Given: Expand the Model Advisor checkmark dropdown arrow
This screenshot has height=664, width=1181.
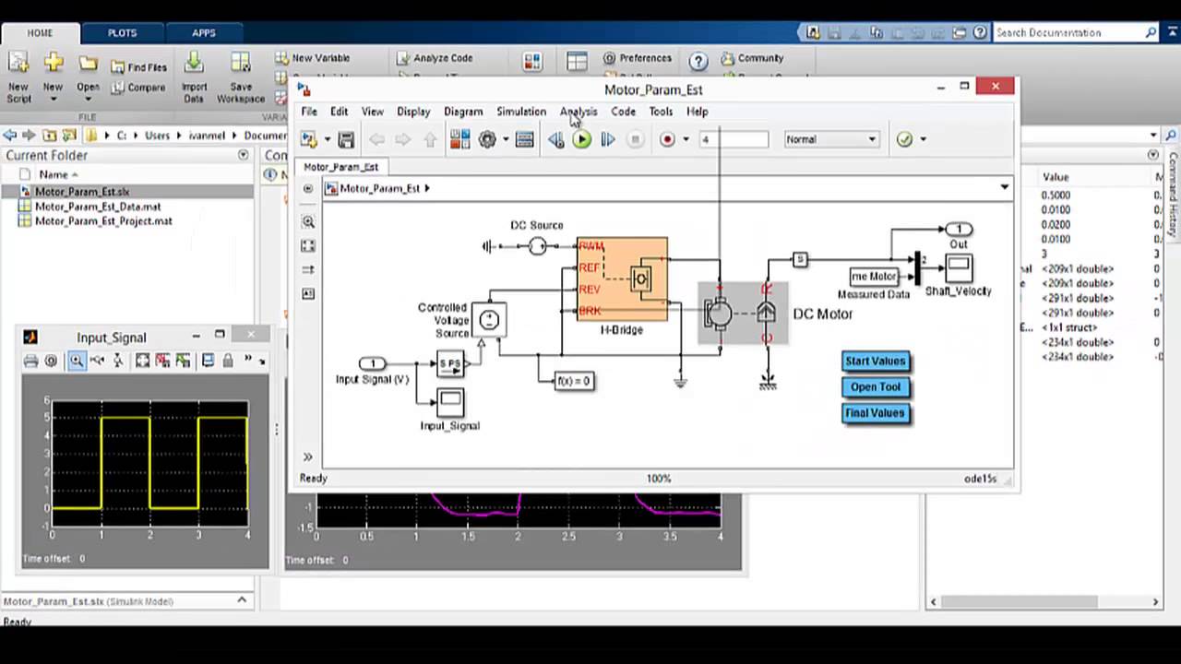Looking at the screenshot, I should pos(923,139).
